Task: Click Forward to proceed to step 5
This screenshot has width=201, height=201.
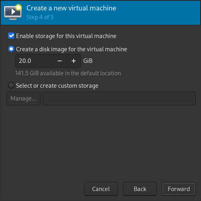Action: 179,189
